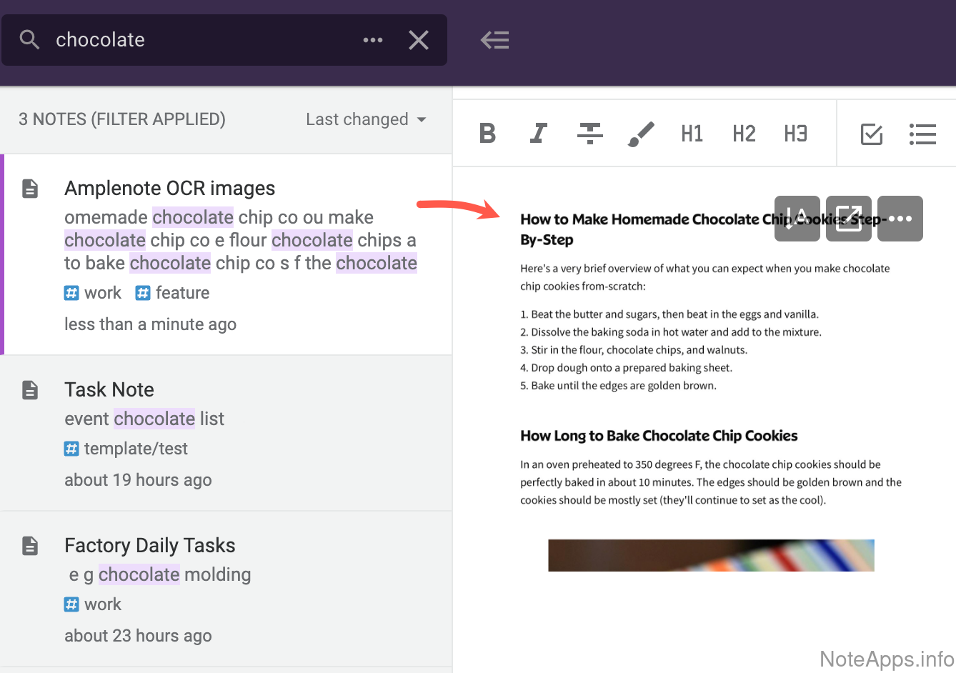Open the image three-dot options menu

[900, 219]
